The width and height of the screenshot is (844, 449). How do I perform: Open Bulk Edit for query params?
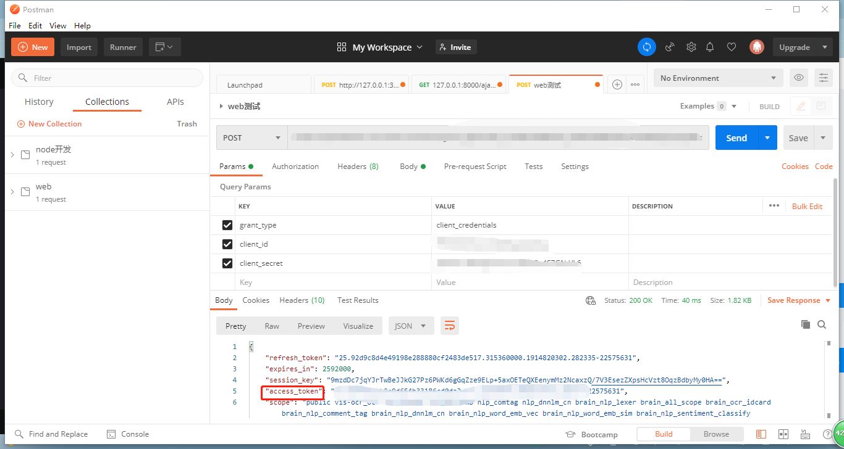[807, 206]
